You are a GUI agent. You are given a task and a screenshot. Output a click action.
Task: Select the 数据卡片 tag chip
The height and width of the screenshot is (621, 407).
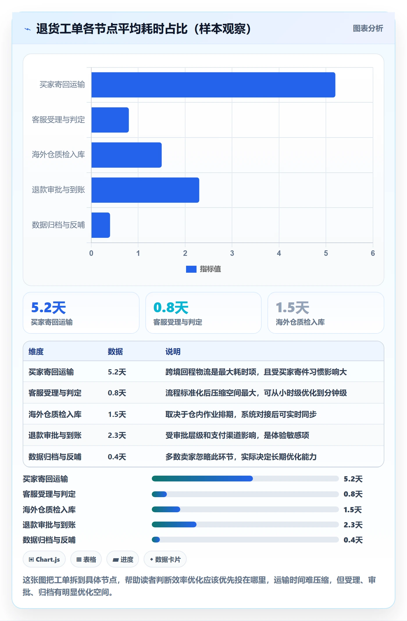click(165, 559)
